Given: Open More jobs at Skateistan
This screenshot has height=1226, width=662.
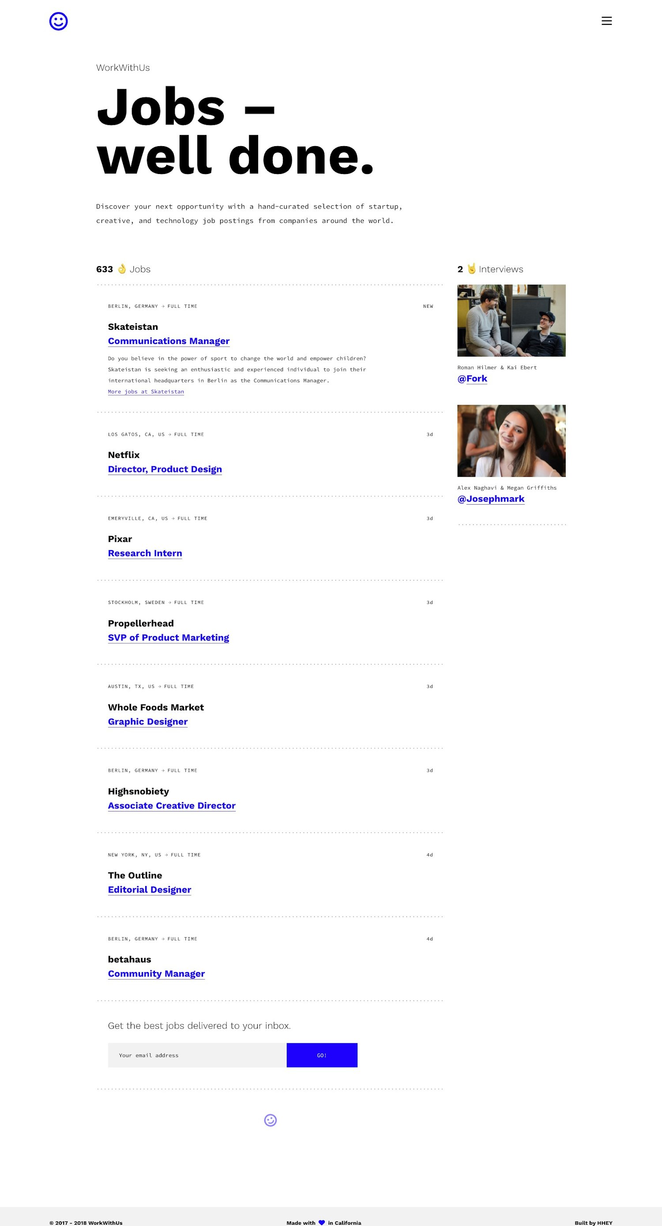Looking at the screenshot, I should point(146,392).
